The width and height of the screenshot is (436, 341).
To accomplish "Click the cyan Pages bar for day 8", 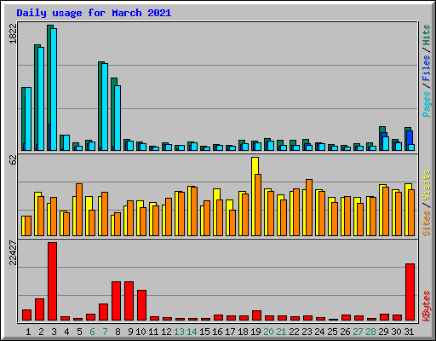I will coord(118,118).
